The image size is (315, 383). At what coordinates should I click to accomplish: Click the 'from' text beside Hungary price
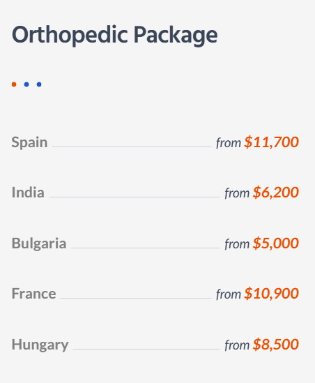pyautogui.click(x=237, y=345)
